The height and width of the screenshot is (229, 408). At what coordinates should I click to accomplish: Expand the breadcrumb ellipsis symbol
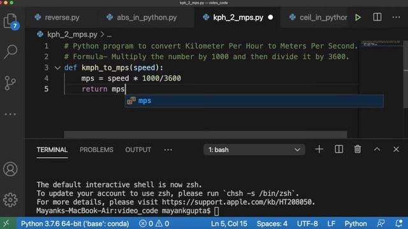109,35
